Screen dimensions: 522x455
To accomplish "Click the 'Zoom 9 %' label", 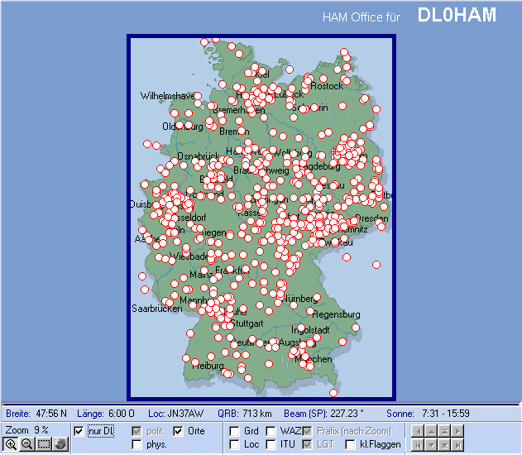I will [x=27, y=430].
